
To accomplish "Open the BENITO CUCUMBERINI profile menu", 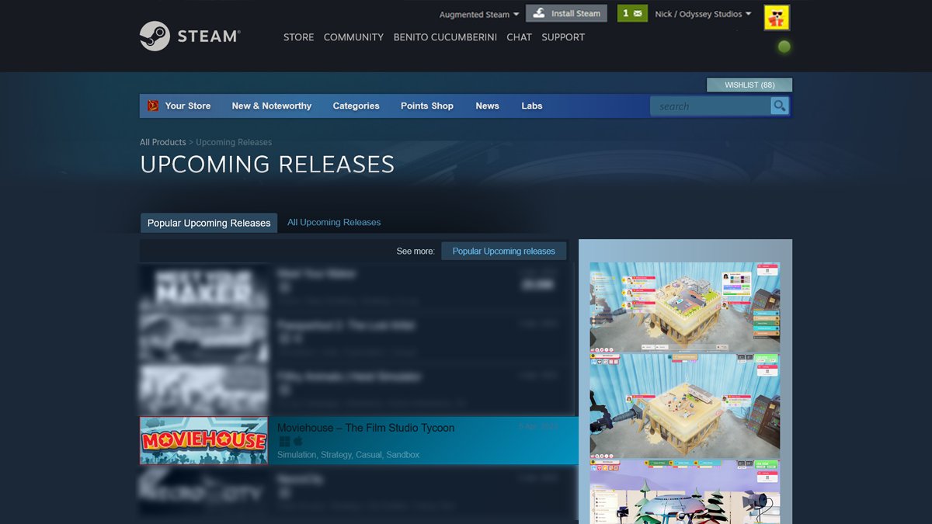I will (445, 37).
